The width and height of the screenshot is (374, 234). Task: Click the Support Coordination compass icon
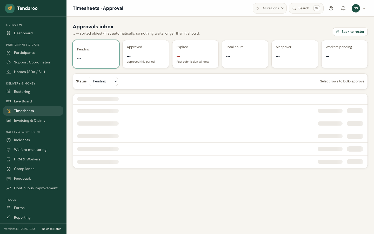click(x=9, y=62)
